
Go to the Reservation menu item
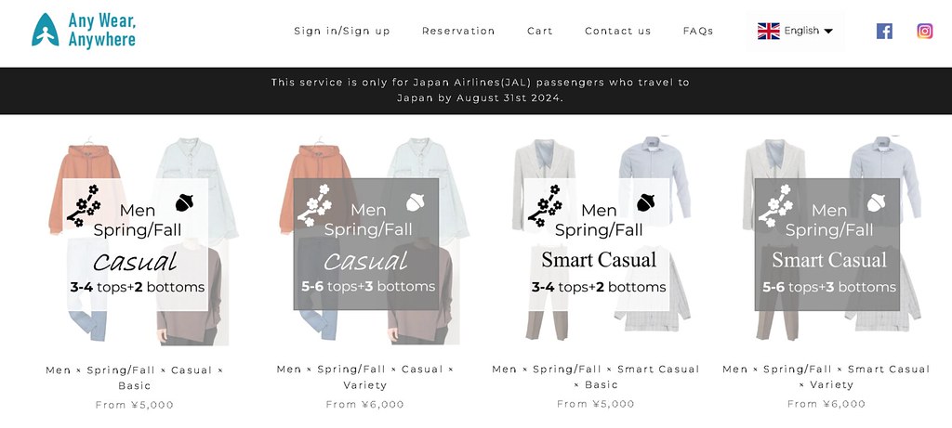[x=458, y=31]
